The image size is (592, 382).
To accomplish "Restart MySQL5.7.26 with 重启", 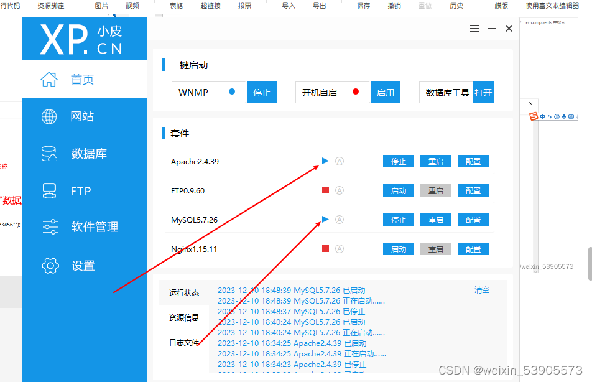I will pos(436,220).
